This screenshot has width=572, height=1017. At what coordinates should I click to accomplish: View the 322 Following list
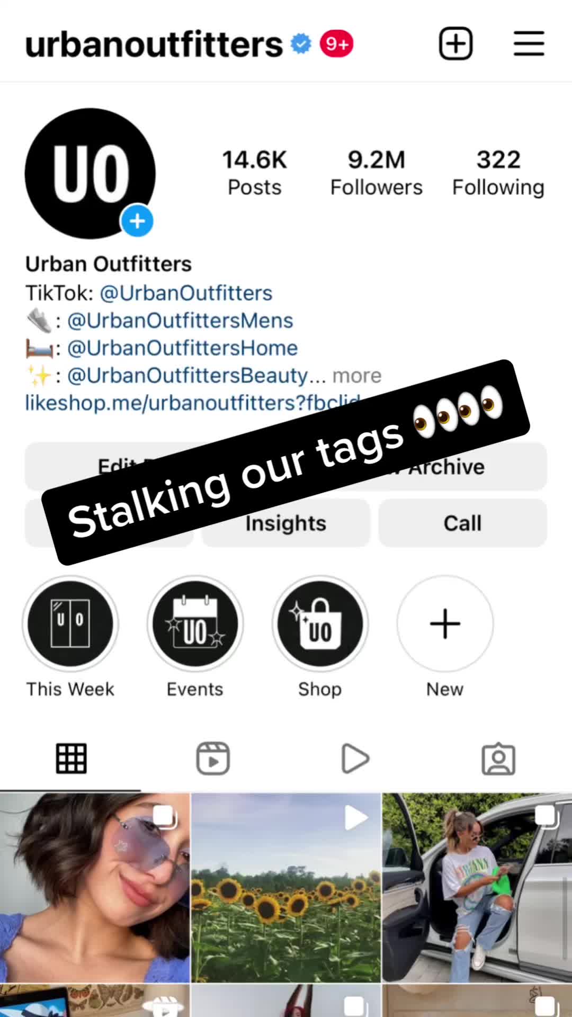tap(498, 173)
